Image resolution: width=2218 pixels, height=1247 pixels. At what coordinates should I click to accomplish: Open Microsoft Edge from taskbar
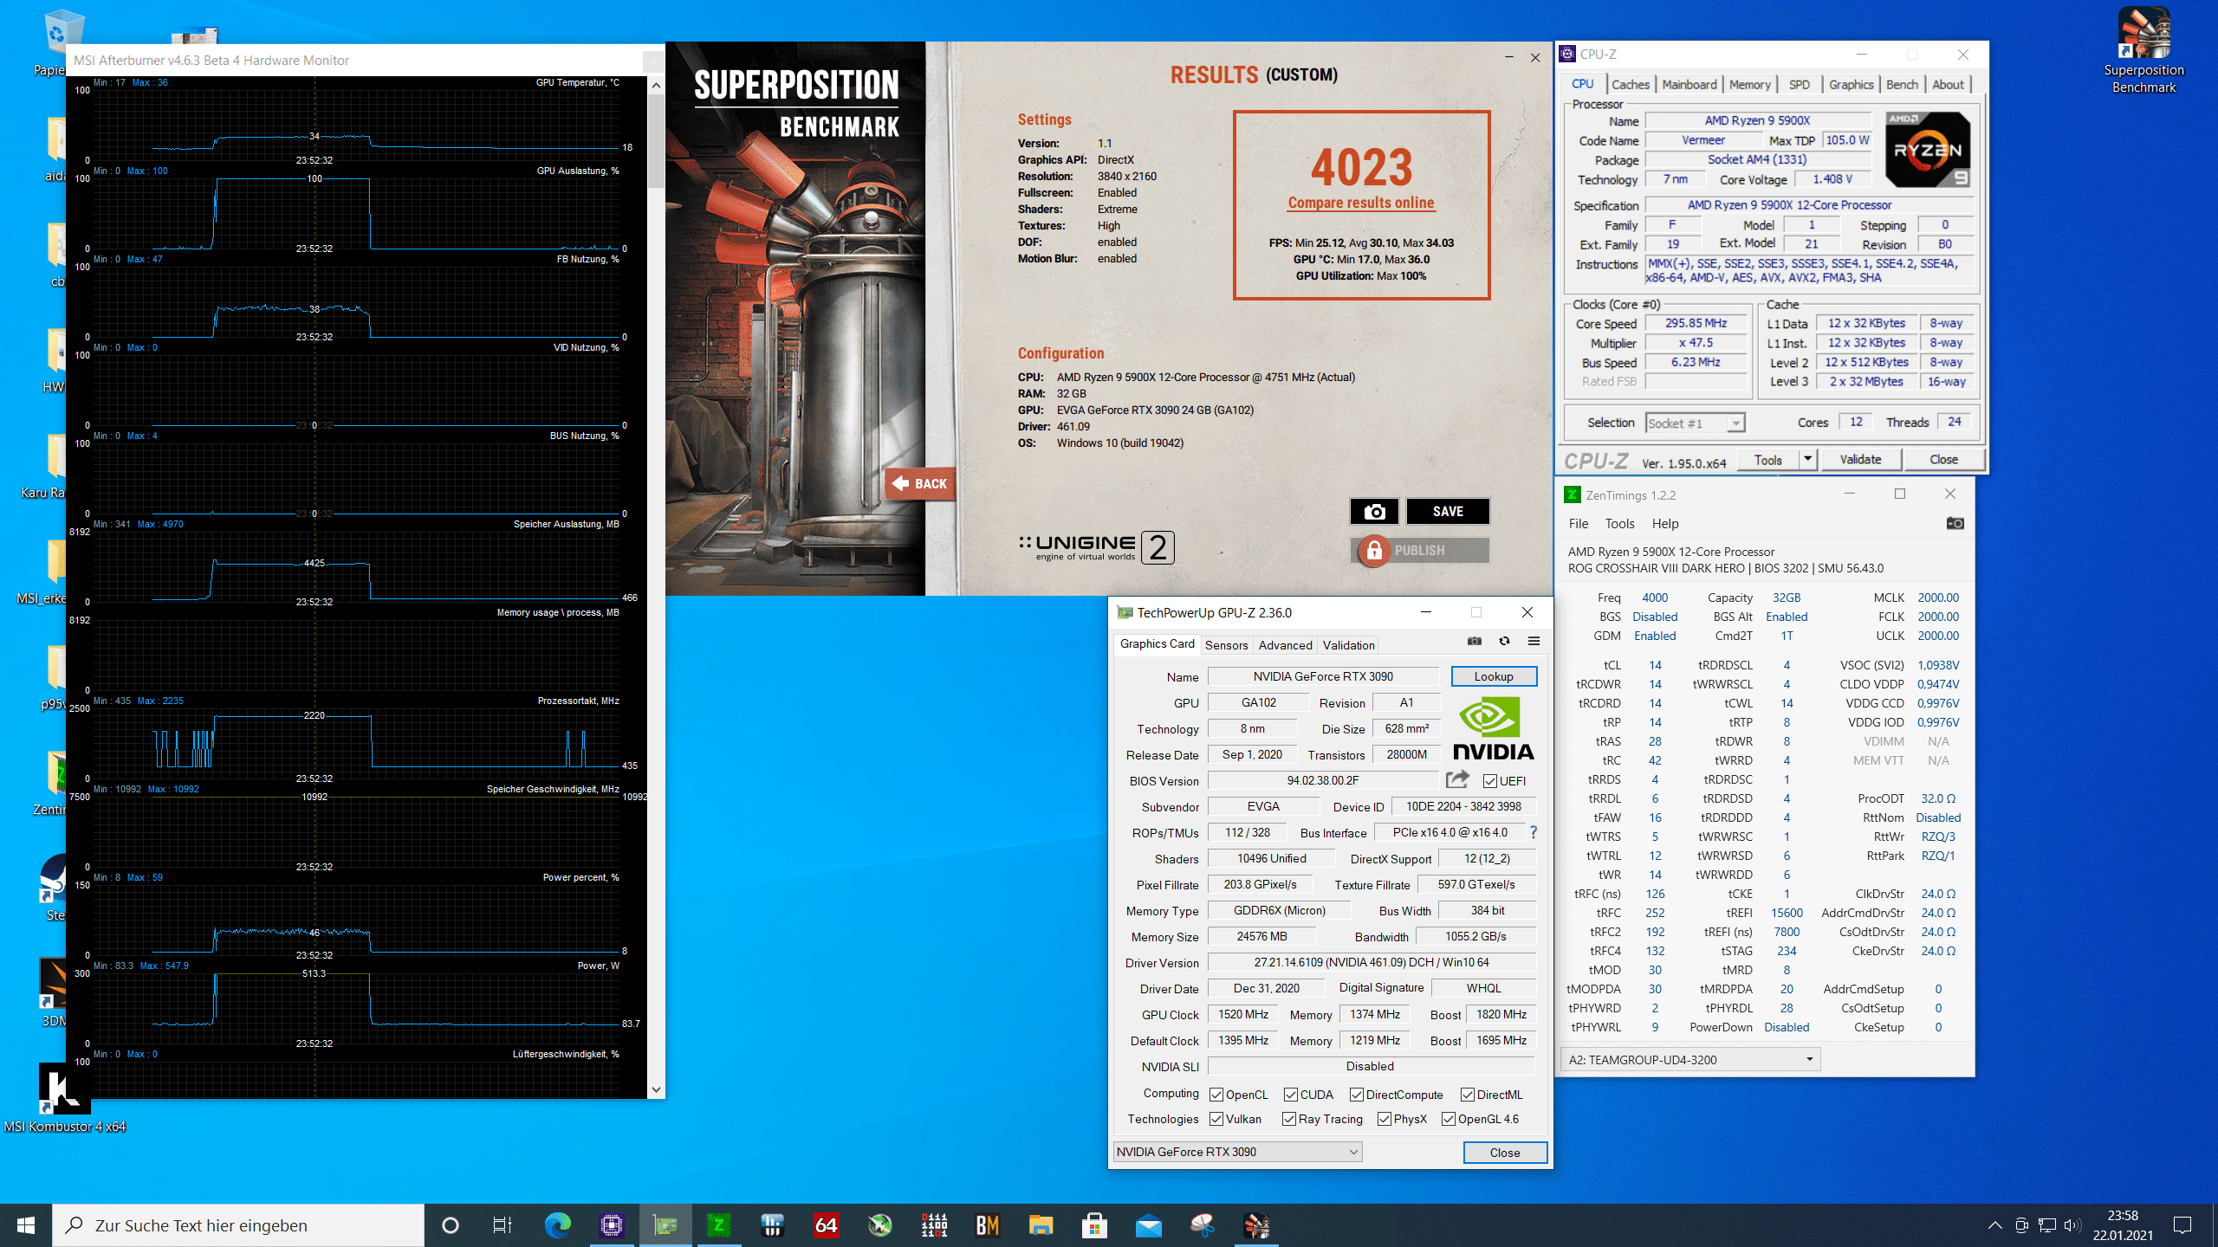pyautogui.click(x=557, y=1224)
